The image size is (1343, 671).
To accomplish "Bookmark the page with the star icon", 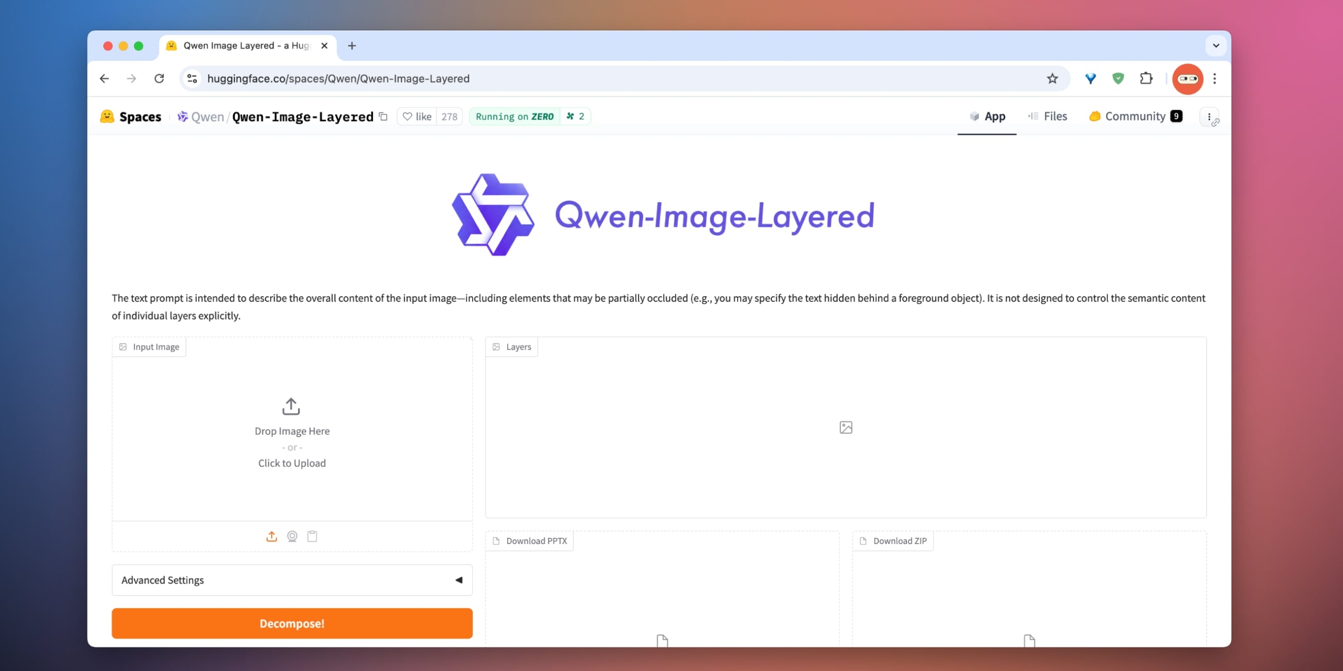I will 1052,78.
